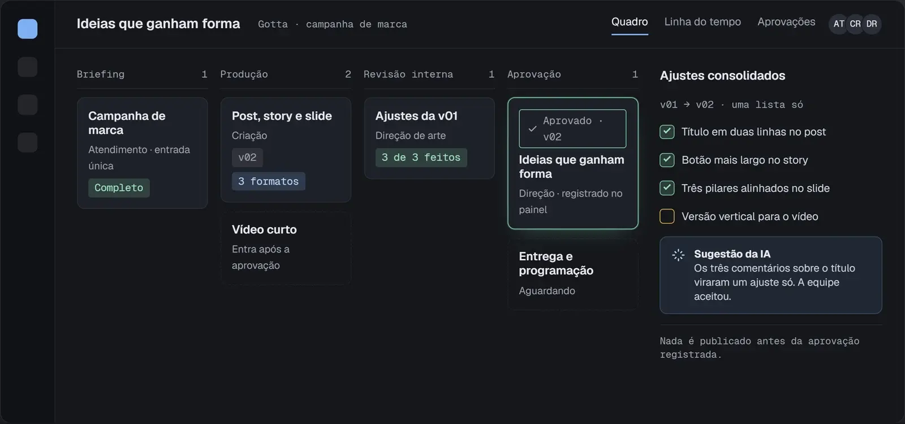
Task: Click the card count "2" beside Produção
Action: point(348,75)
